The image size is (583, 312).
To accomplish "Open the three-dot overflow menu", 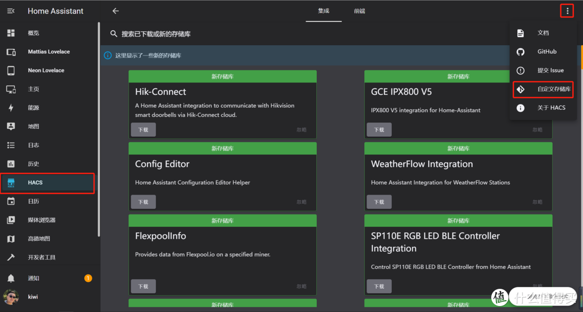I will [567, 11].
